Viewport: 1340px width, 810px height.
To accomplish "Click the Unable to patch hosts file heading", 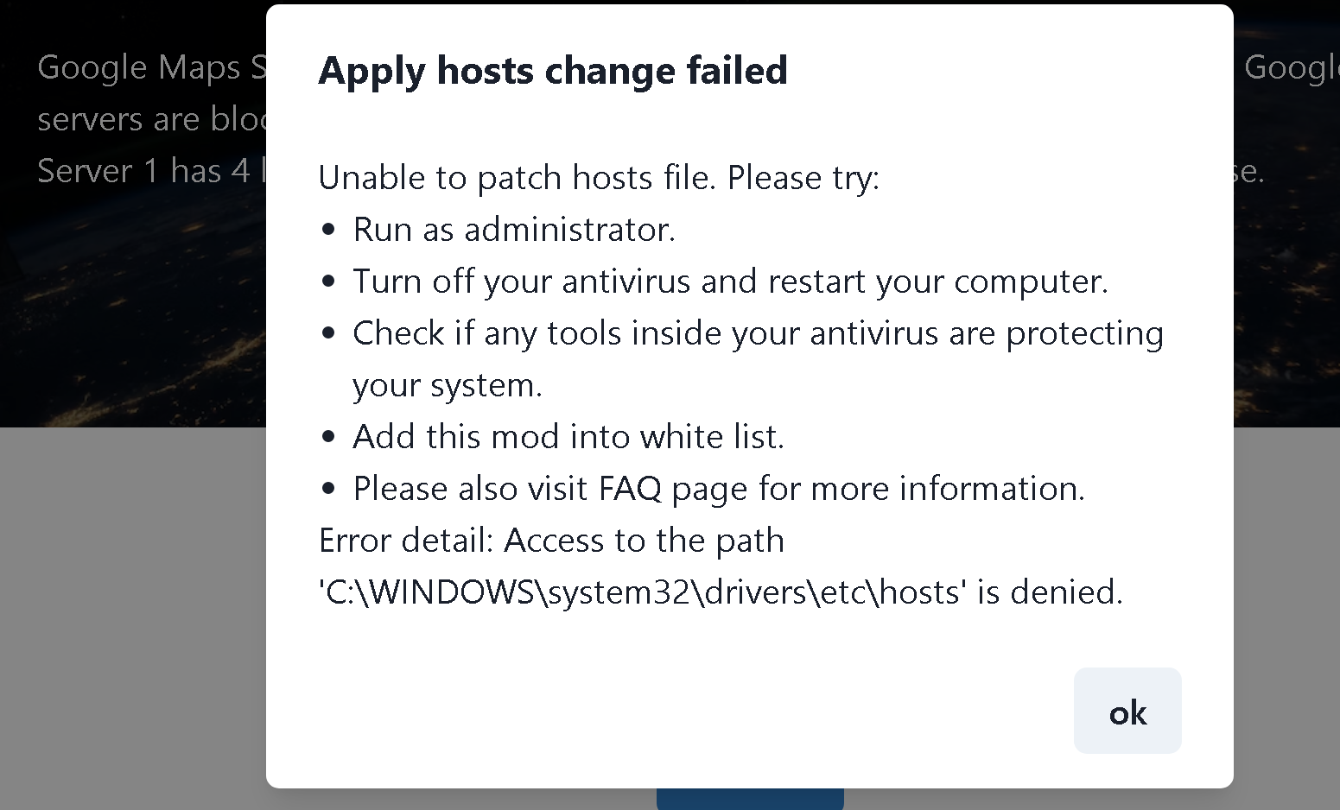I will (599, 177).
